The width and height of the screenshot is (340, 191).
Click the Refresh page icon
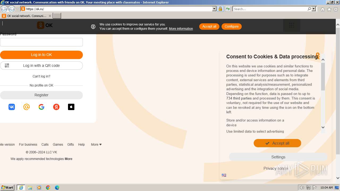pyautogui.click(x=228, y=9)
